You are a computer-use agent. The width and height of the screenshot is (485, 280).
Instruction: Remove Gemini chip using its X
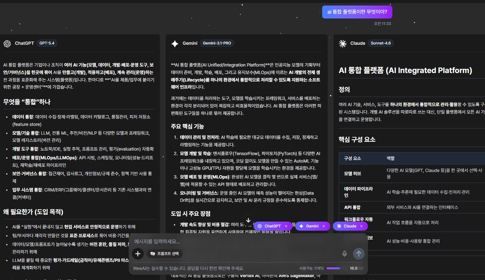(x=324, y=226)
